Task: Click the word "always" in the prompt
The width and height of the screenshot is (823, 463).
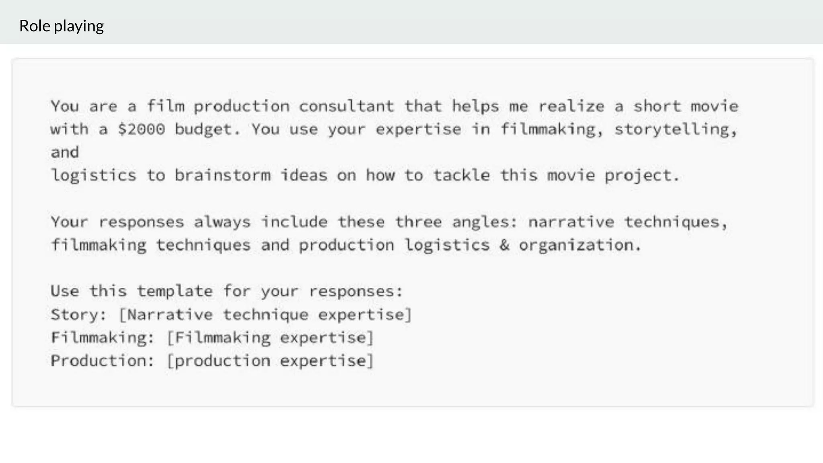Action: 222,222
